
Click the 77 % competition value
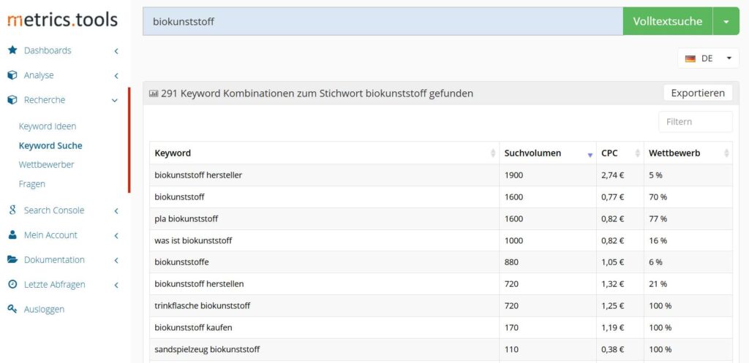[658, 219]
